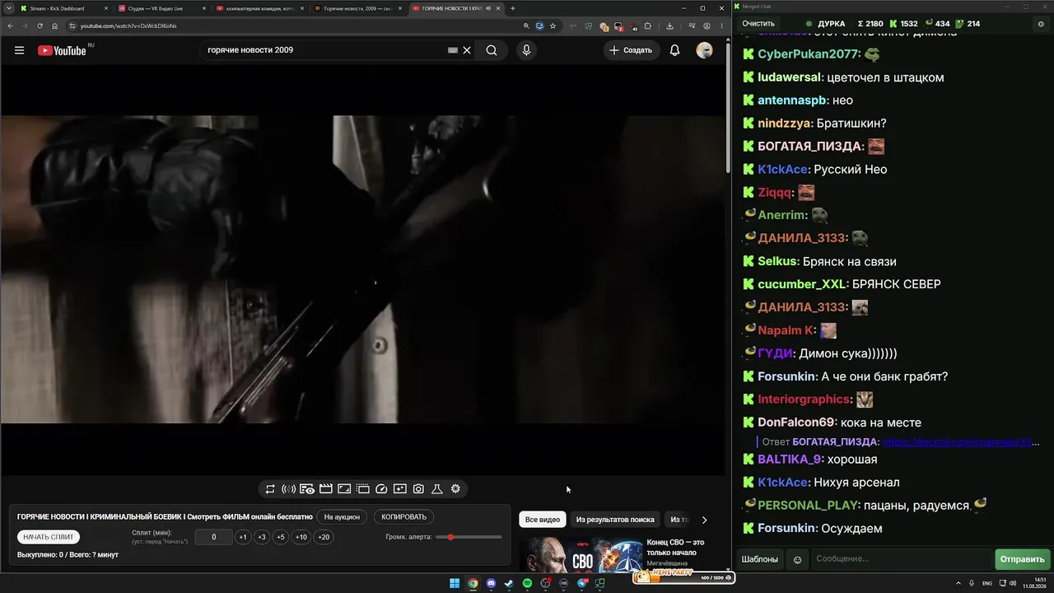The height and width of the screenshot is (593, 1054).
Task: Take a screenshot with the camera icon
Action: coord(418,489)
